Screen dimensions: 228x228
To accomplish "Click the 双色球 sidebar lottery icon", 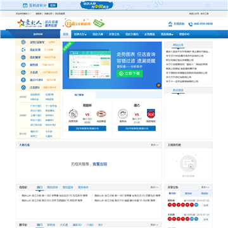I will coord(23,65).
